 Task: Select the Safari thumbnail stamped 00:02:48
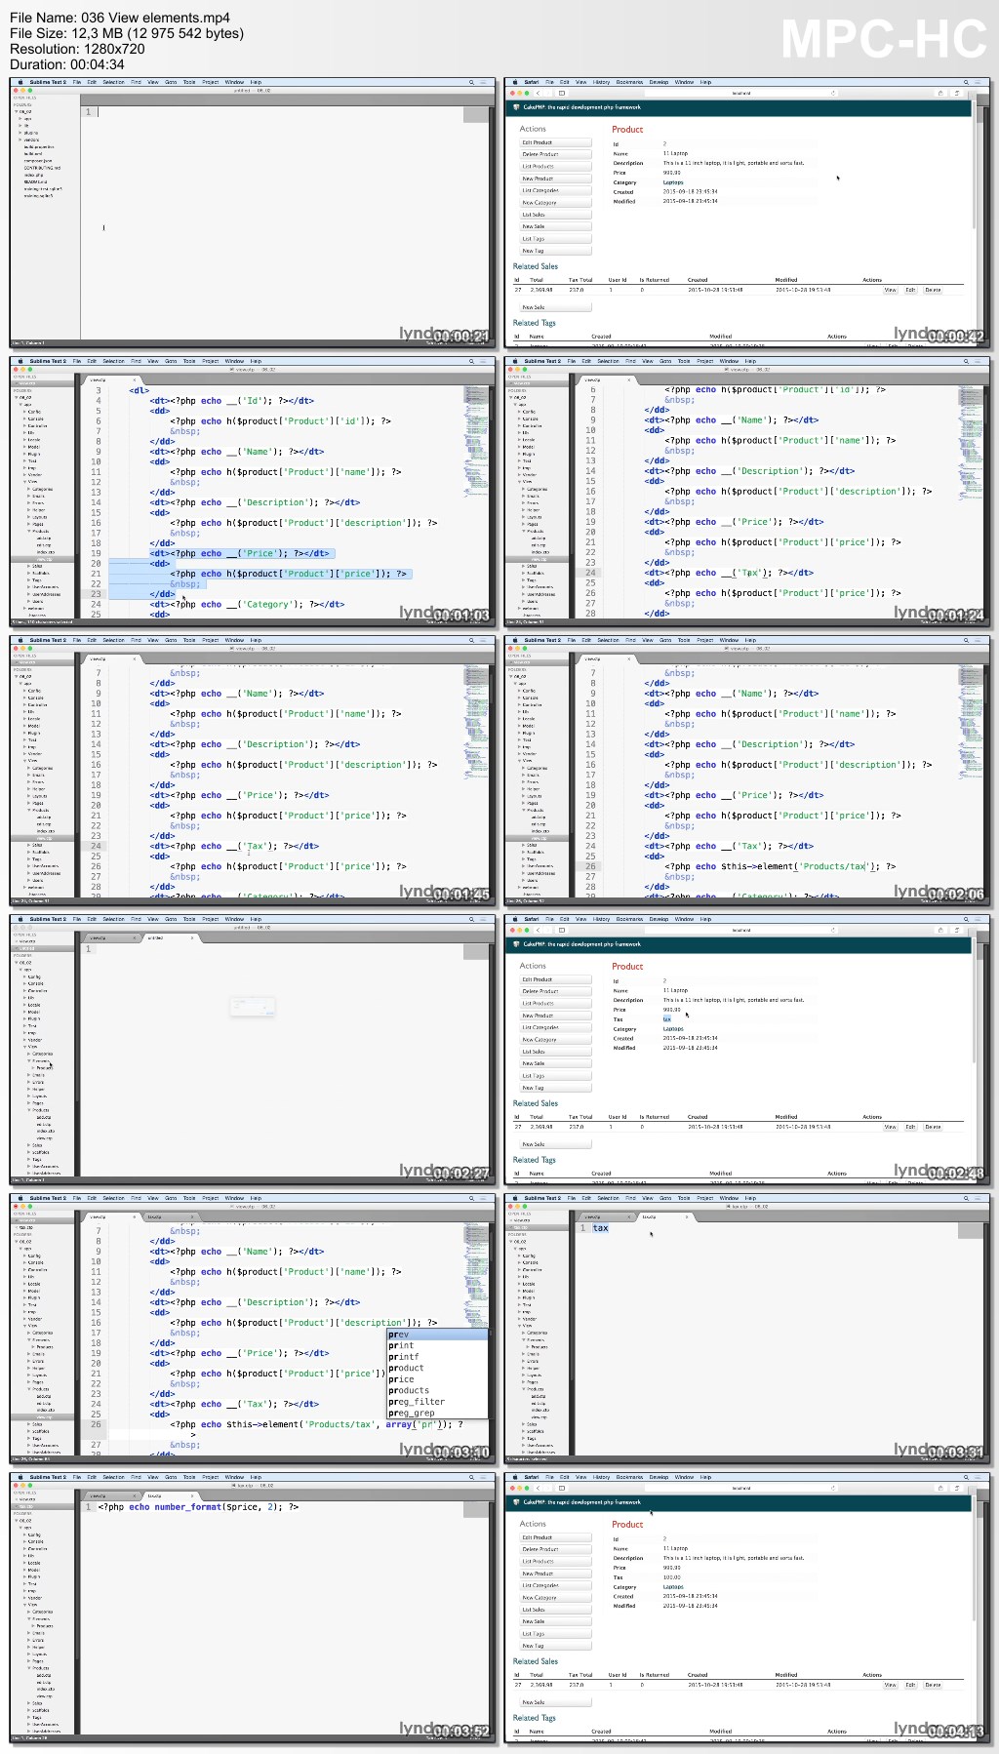point(747,1049)
